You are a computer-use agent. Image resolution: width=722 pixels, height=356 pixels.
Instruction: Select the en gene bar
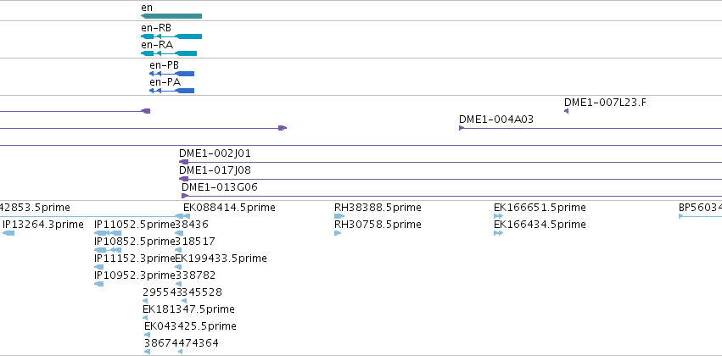pos(171,16)
